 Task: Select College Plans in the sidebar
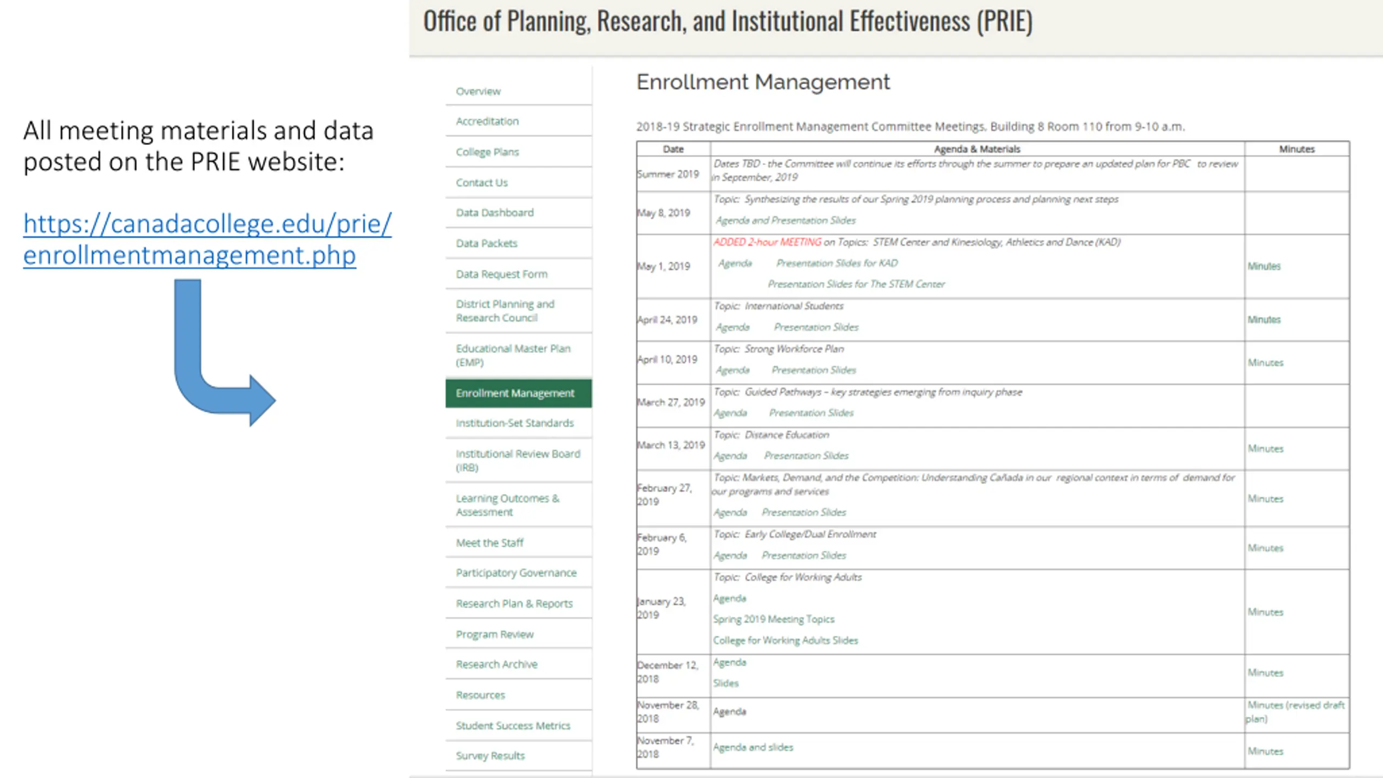[x=487, y=152]
